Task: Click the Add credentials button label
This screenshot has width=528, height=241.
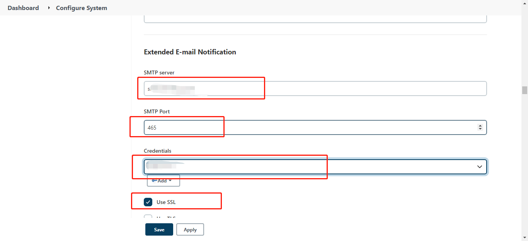Action: [162, 180]
